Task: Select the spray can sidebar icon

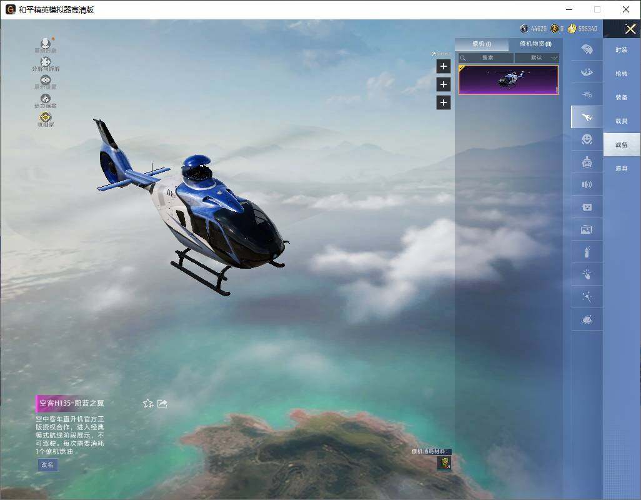Action: tap(587, 252)
